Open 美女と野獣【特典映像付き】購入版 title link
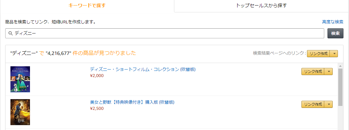349x130 pixels. pos(132,102)
